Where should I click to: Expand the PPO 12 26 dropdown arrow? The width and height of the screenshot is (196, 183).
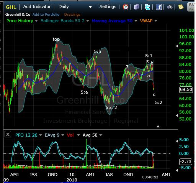[41, 135]
